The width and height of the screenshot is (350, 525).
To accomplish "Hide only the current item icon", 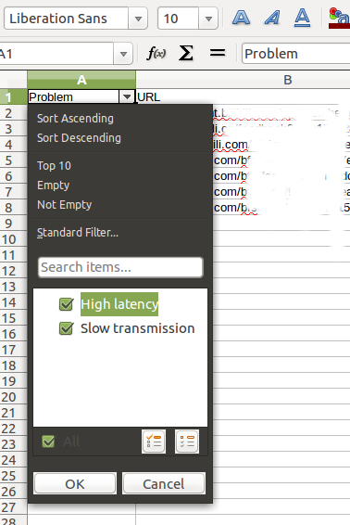I will [x=187, y=442].
